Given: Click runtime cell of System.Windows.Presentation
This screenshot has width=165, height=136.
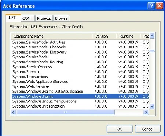Looking at the screenshot, I should click(x=128, y=106).
